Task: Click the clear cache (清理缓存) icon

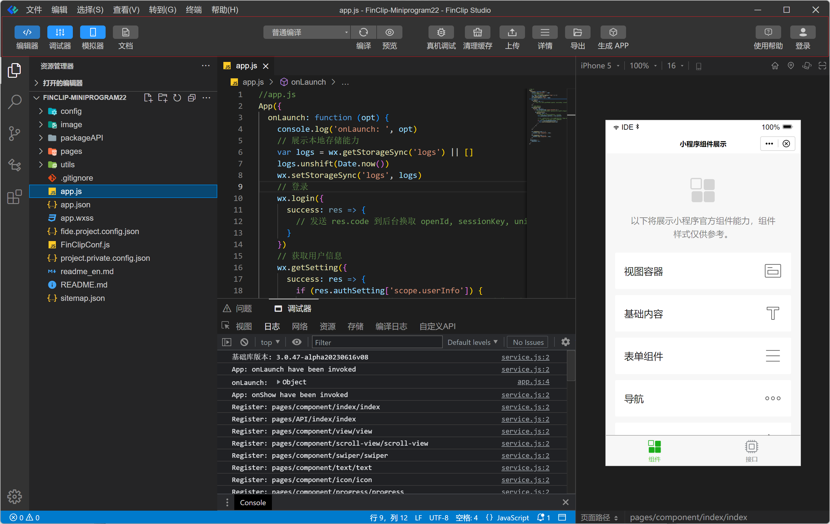Action: coord(477,32)
